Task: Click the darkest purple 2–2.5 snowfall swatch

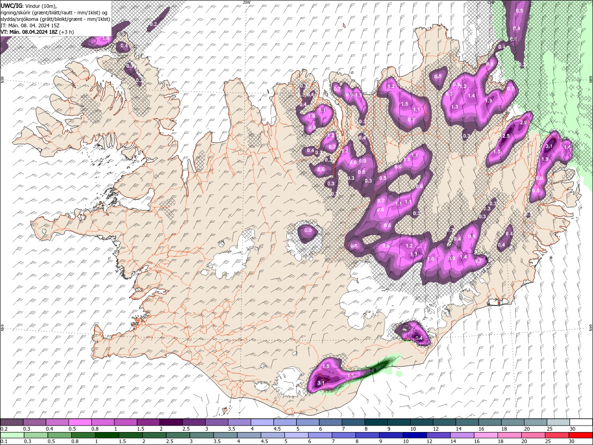Action: [x=170, y=422]
